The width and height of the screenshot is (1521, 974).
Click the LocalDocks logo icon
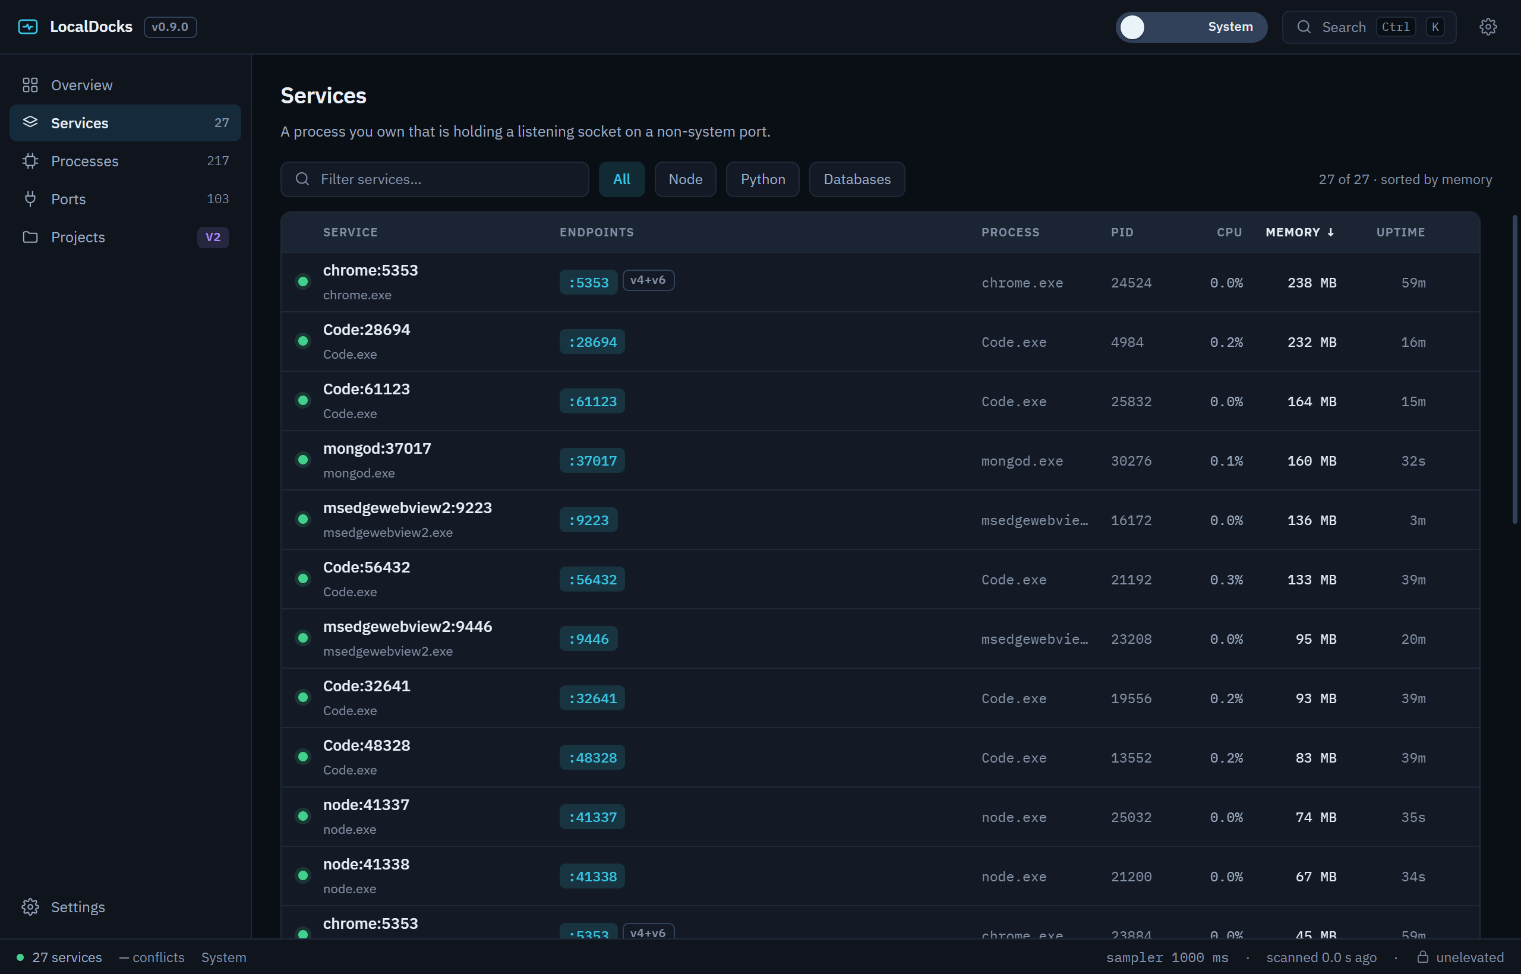click(28, 27)
